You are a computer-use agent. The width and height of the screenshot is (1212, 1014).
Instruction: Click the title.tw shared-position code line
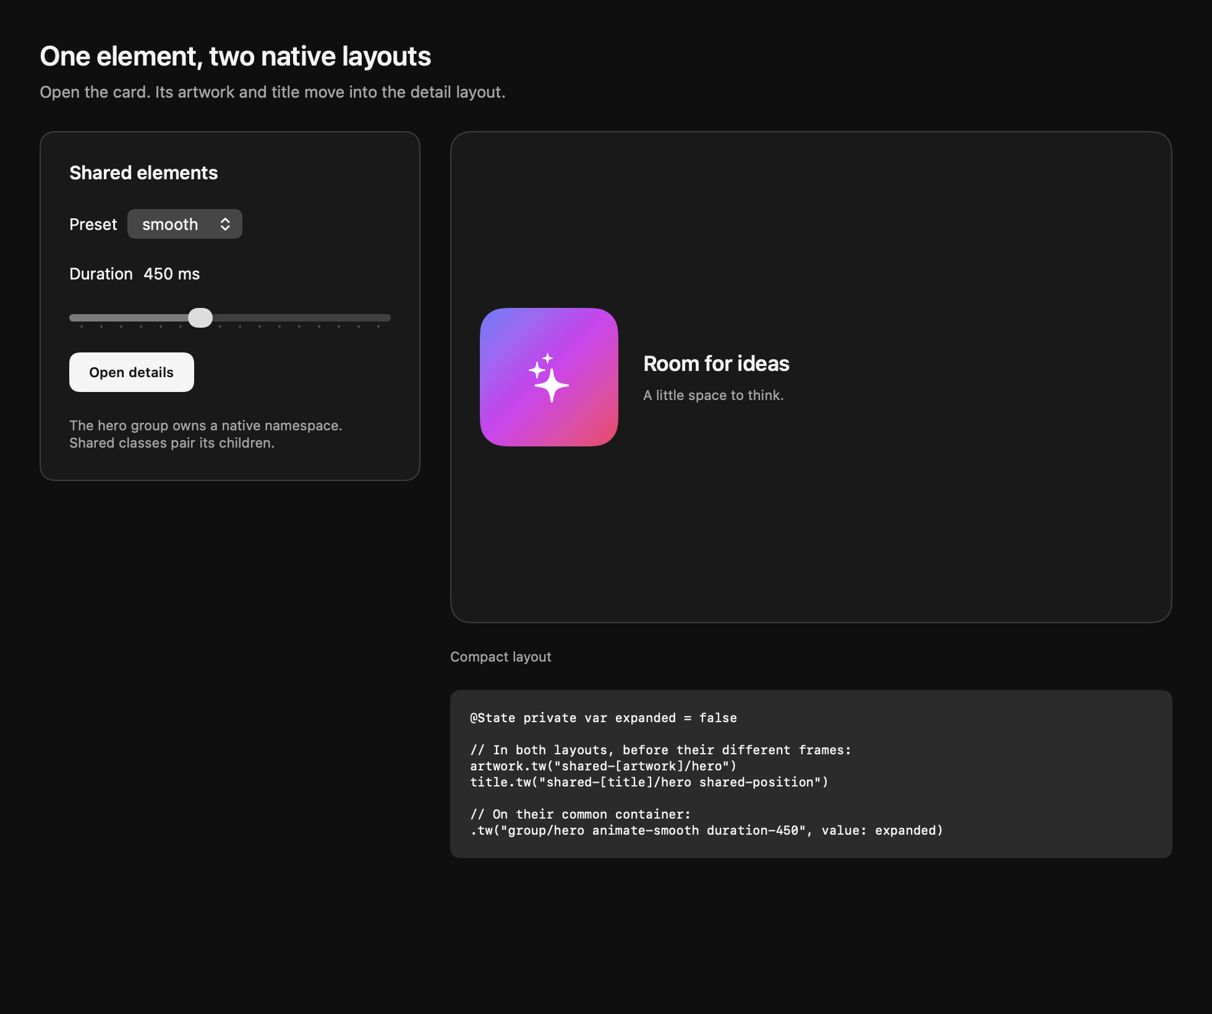[649, 782]
